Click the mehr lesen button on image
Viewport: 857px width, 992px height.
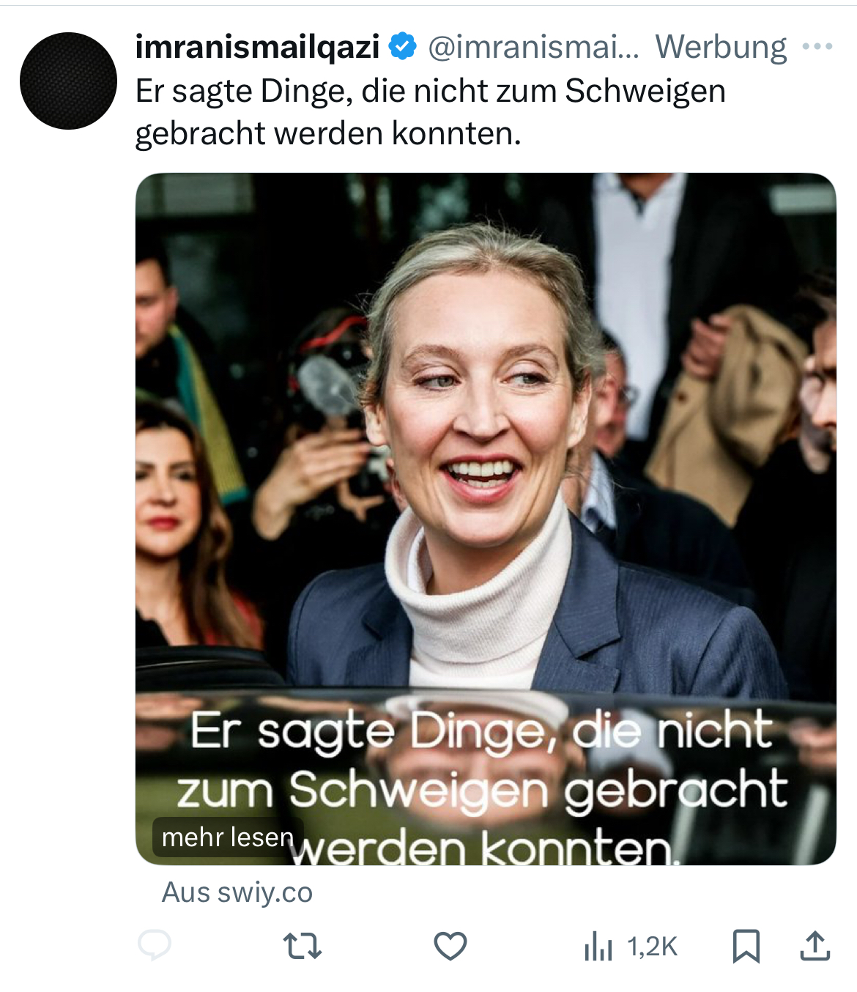click(228, 837)
